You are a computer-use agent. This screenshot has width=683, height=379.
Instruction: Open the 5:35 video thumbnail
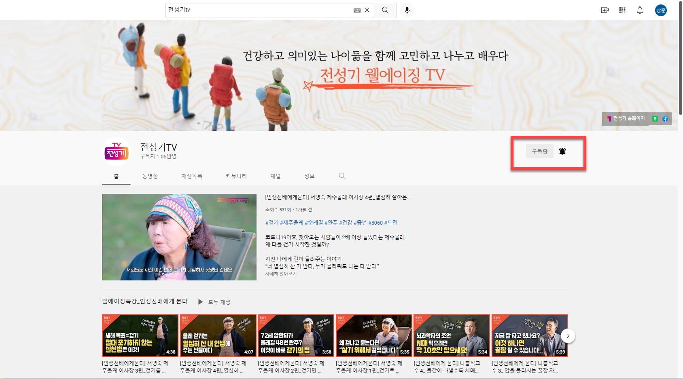374,336
